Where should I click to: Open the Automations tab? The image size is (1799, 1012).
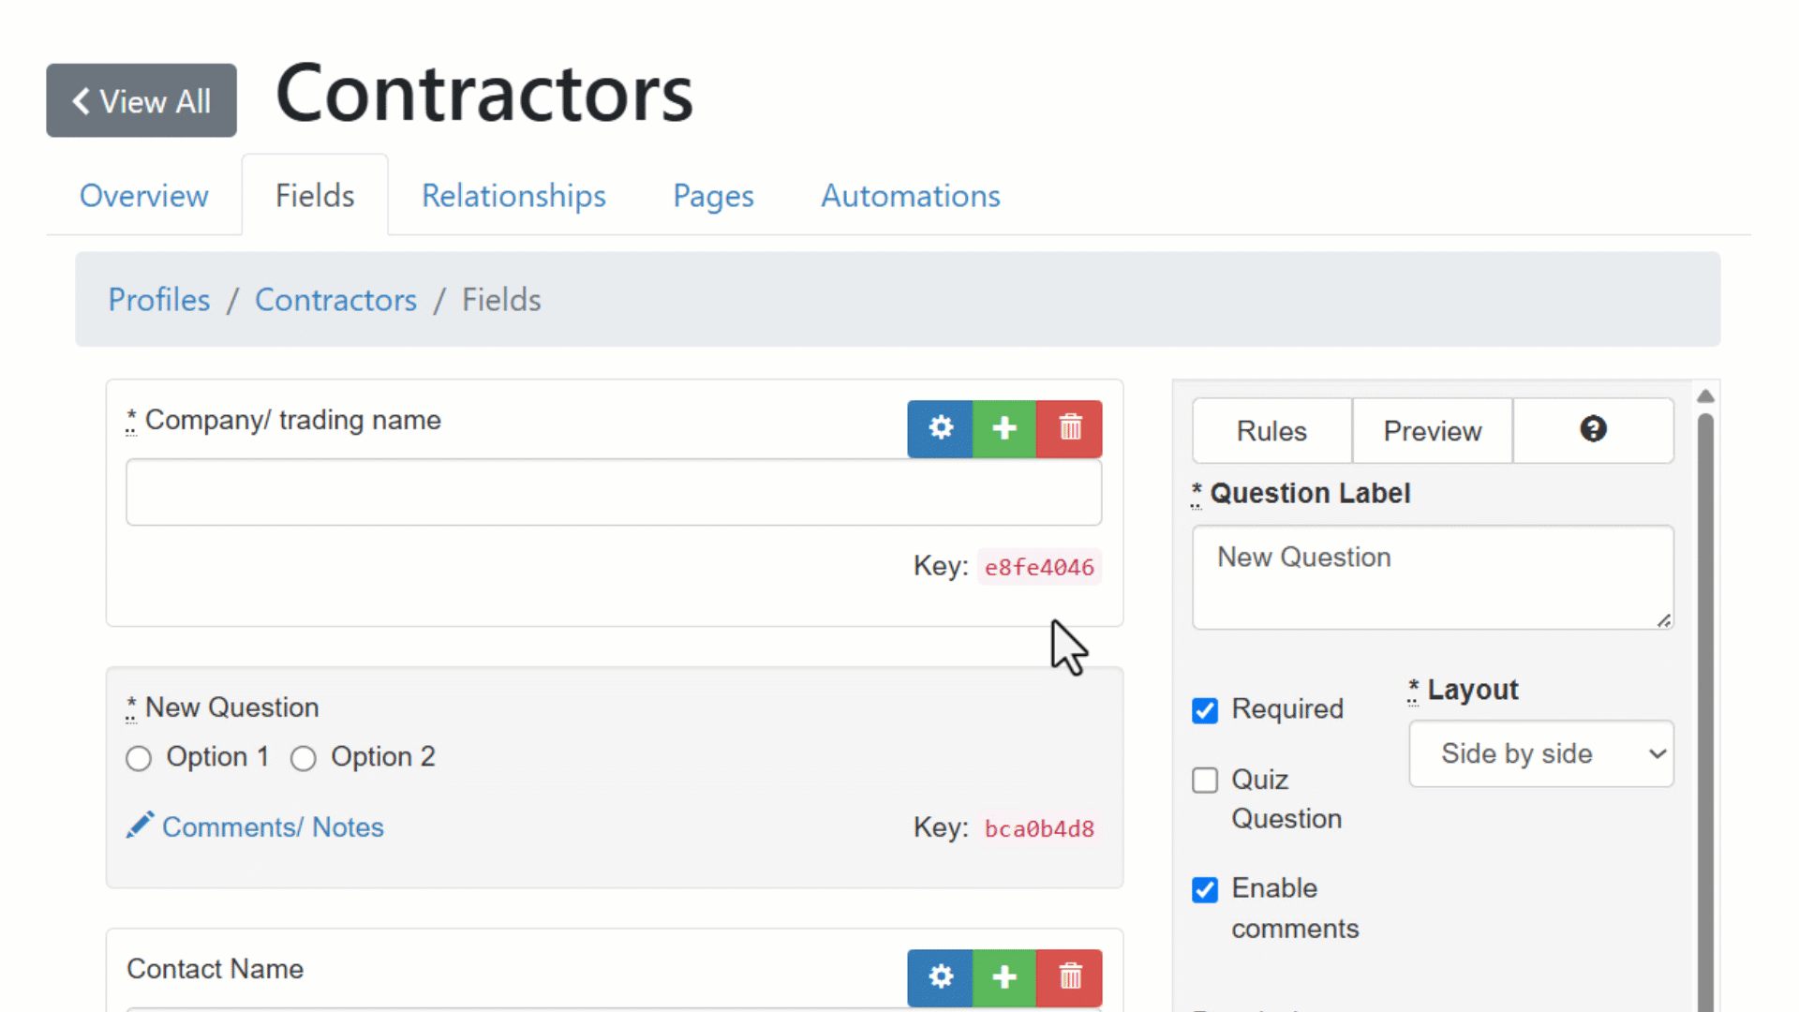tap(910, 196)
